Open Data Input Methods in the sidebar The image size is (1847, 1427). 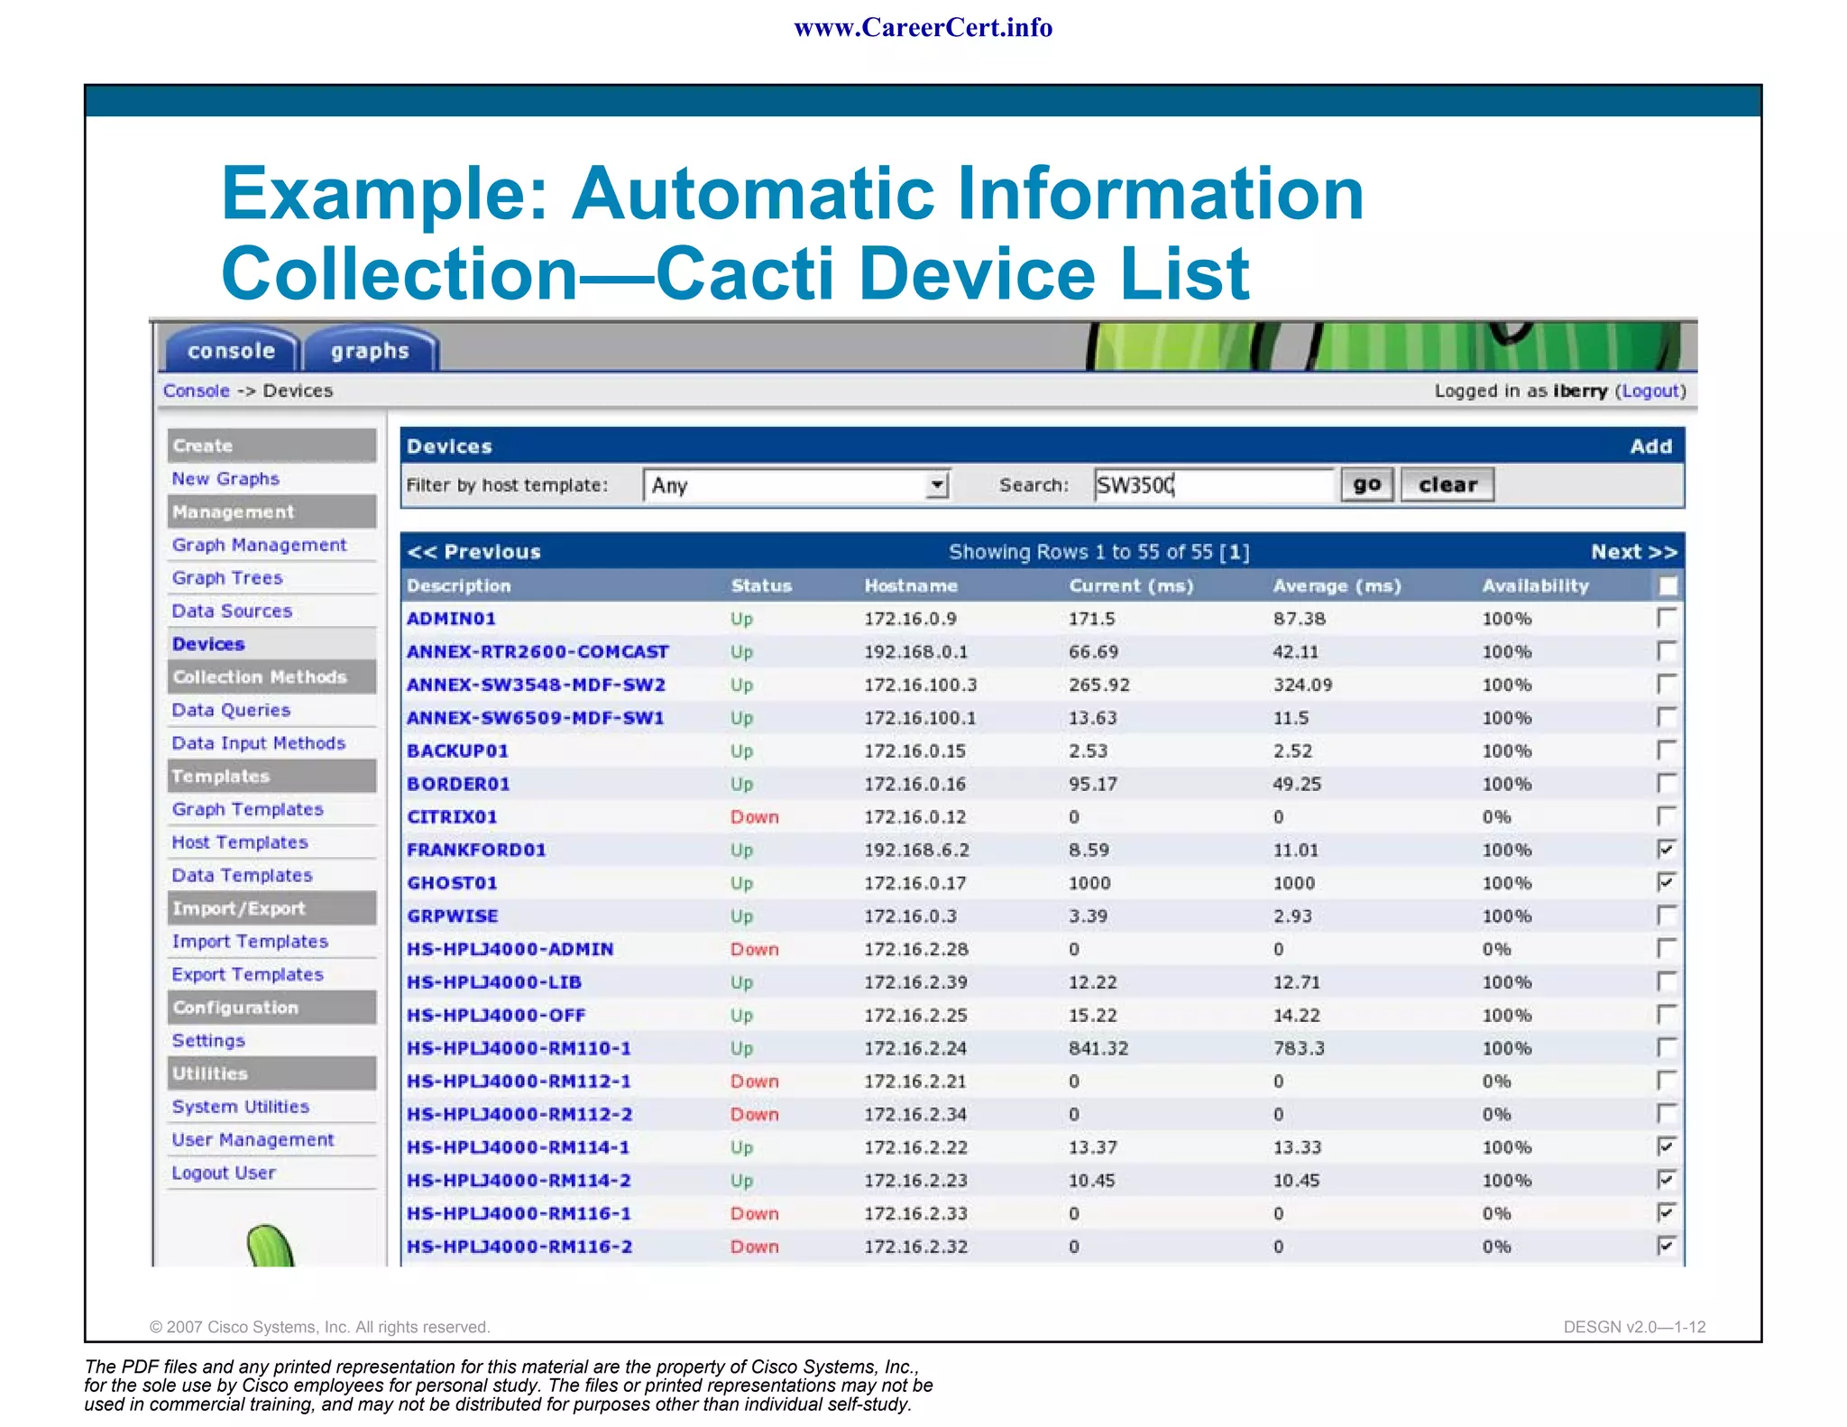tap(259, 743)
